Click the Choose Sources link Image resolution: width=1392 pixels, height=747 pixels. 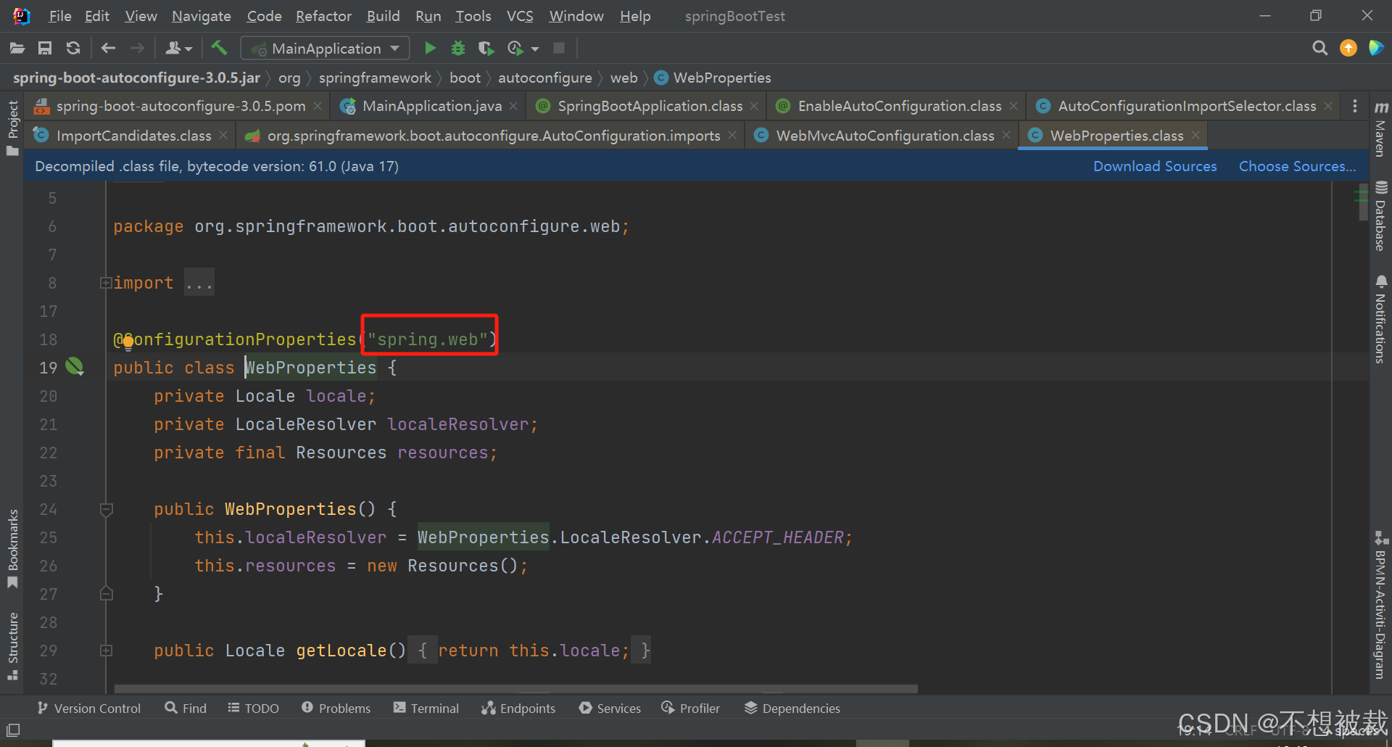point(1297,166)
